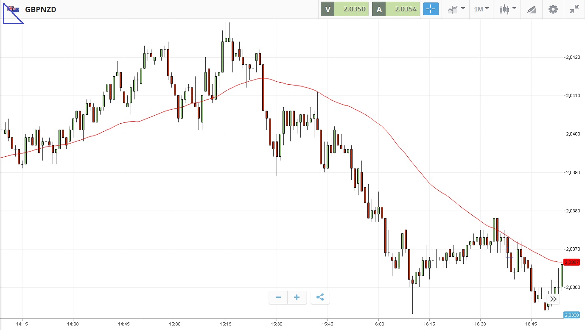585x330 pixels.
Task: Zoom in the chart with plus button
Action: click(297, 297)
